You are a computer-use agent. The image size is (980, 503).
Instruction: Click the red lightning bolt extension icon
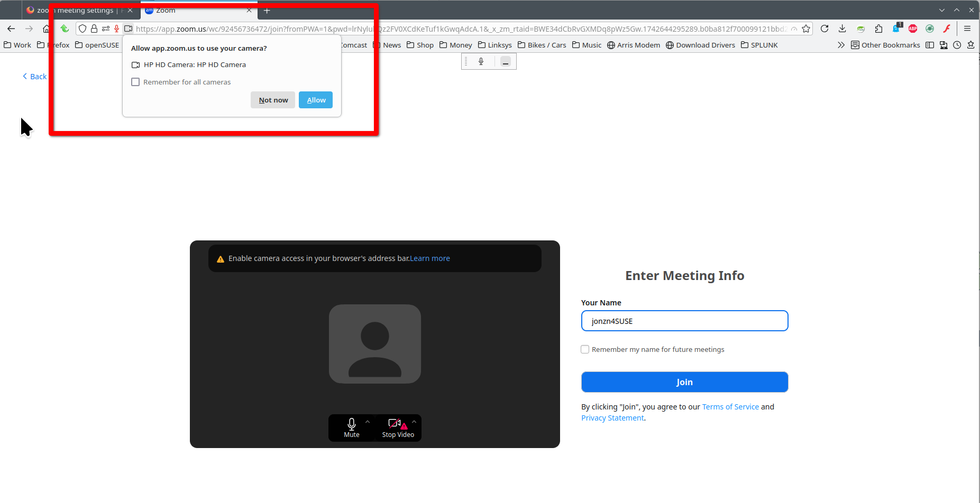point(947,29)
